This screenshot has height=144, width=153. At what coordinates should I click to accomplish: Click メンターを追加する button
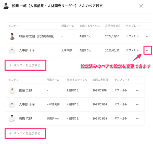25,65
